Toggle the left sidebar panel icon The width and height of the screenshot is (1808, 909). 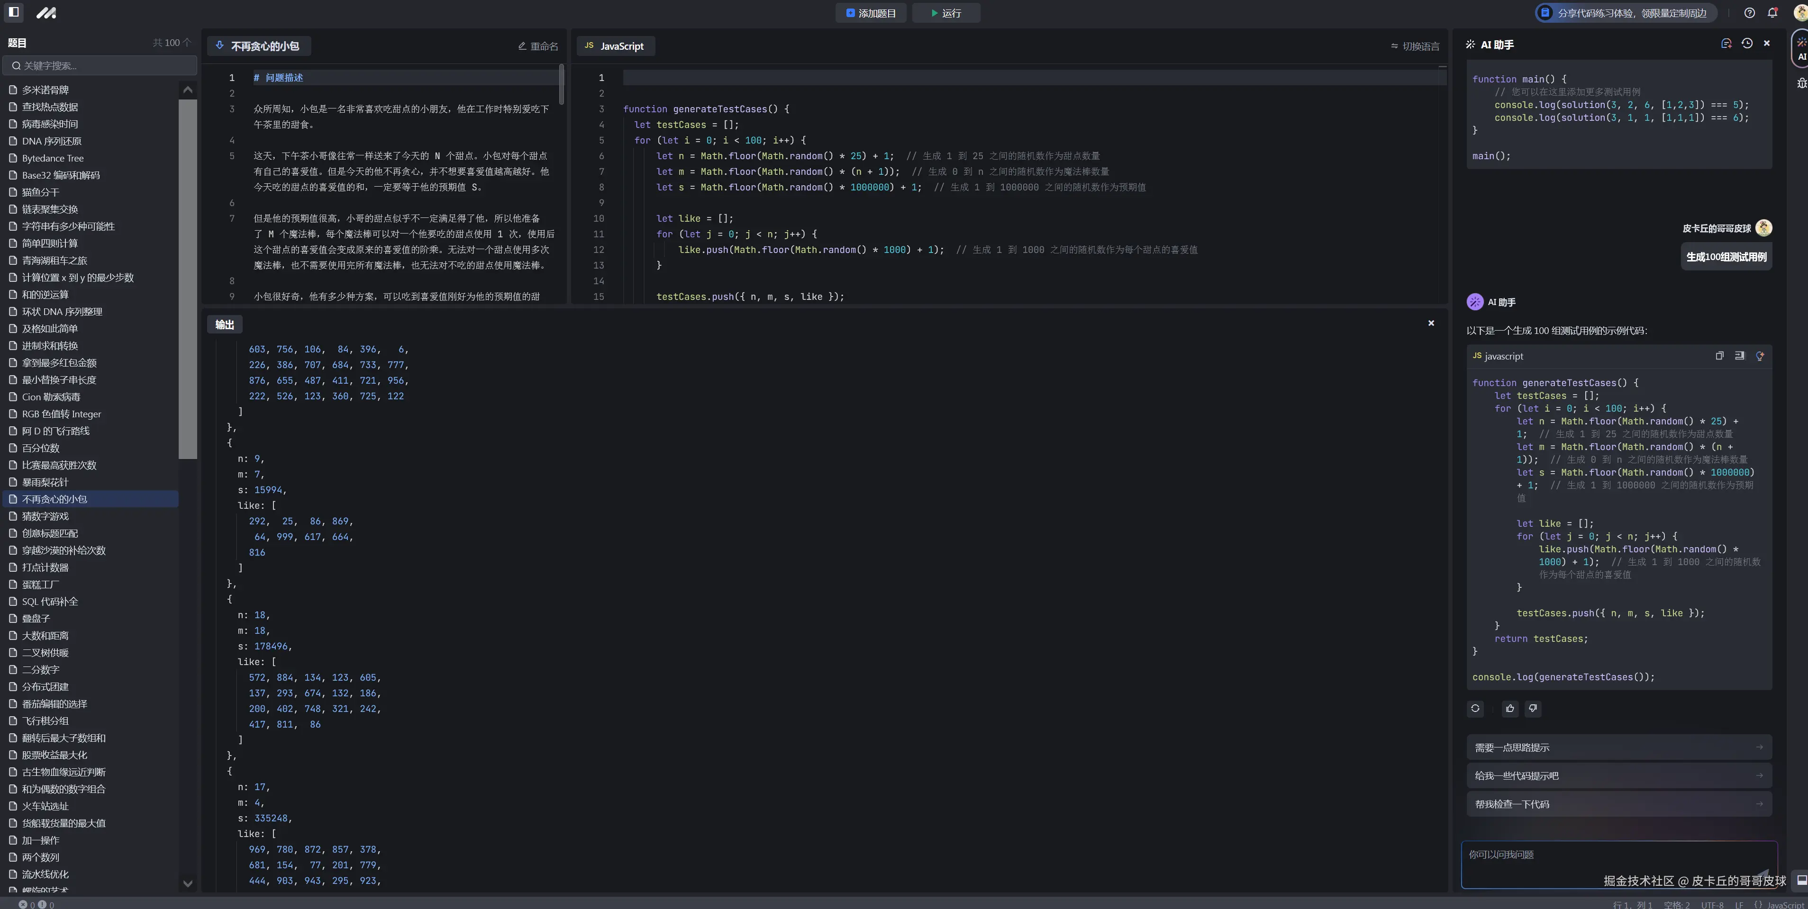pyautogui.click(x=13, y=12)
